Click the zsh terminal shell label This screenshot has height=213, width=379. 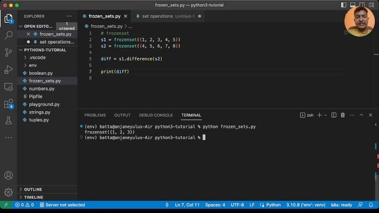click(x=307, y=115)
